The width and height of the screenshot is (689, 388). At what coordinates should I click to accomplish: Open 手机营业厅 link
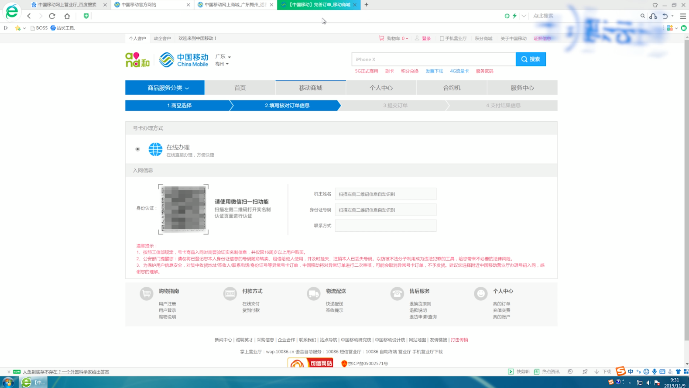click(453, 38)
